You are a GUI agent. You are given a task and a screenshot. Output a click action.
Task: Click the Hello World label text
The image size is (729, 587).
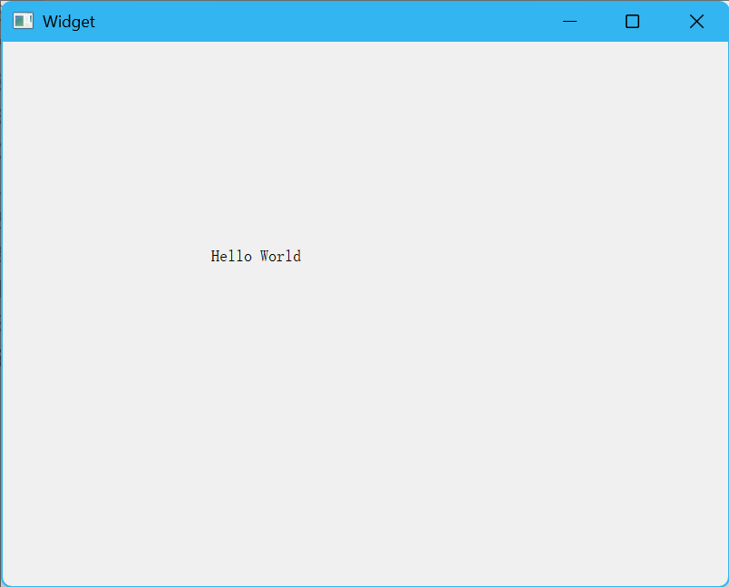(256, 256)
